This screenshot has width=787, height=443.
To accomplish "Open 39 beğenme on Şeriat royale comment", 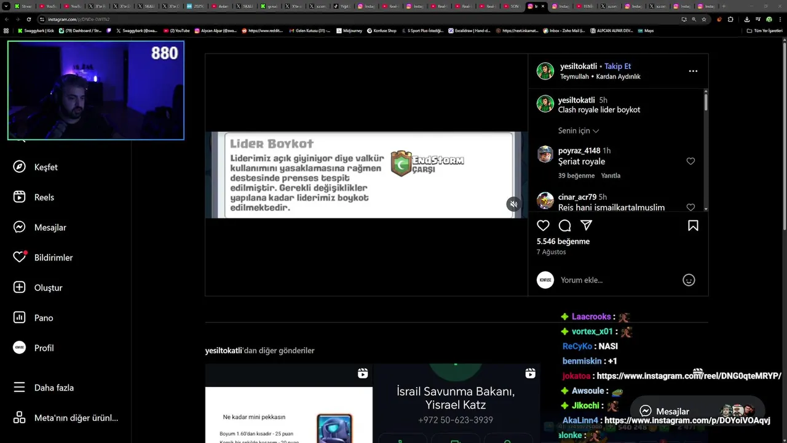I will tap(576, 175).
